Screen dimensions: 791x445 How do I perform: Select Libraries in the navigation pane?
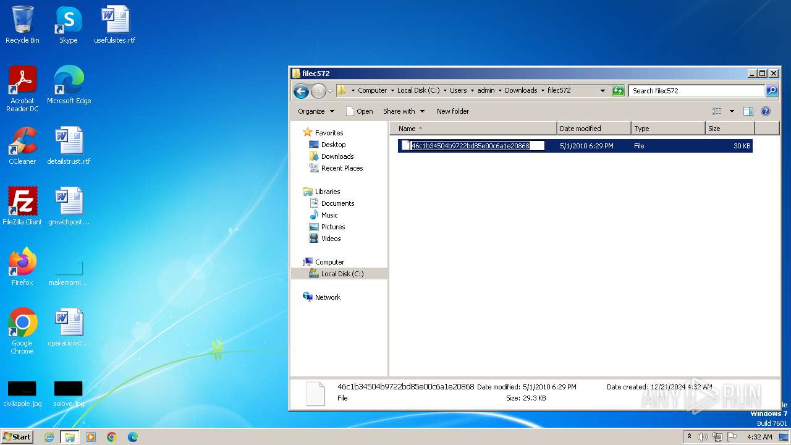[328, 192]
